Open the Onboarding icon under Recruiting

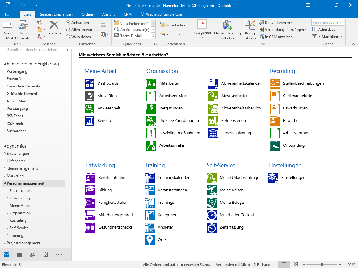(x=275, y=145)
